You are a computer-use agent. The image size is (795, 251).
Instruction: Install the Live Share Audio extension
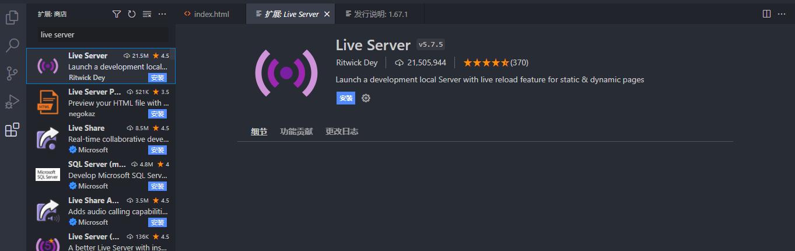point(157,222)
